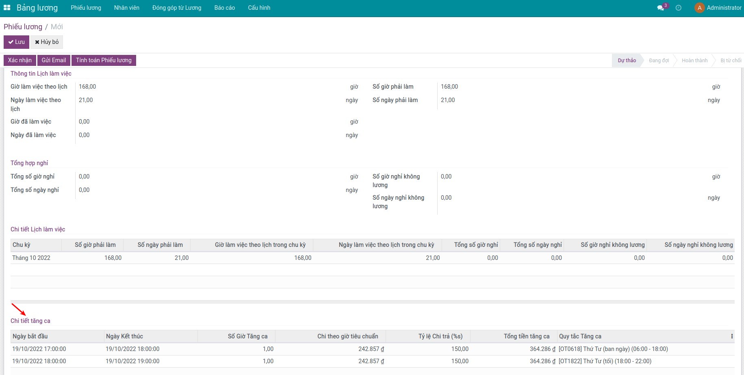The image size is (744, 375).
Task: Expand the Báo cáo menu
Action: coord(224,8)
